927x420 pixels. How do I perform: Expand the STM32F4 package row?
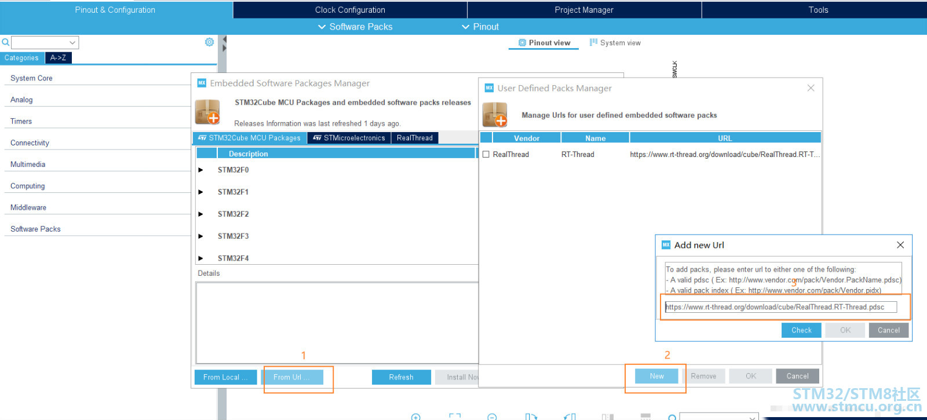pyautogui.click(x=201, y=258)
